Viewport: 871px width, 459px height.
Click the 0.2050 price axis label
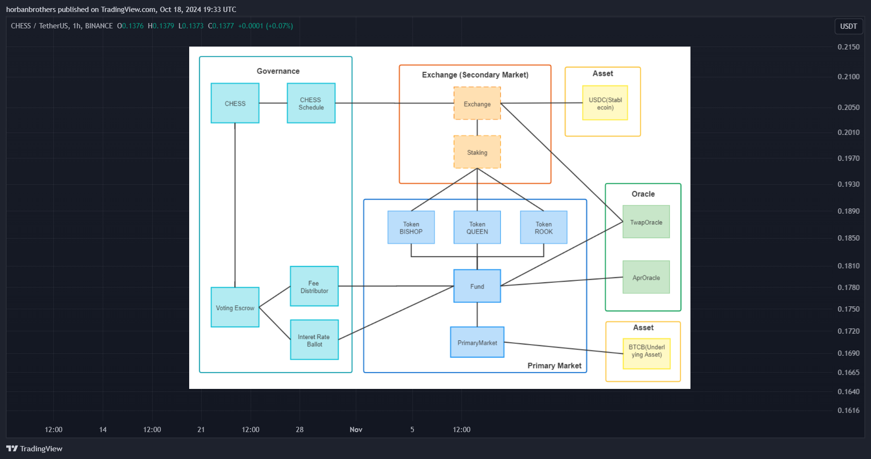coord(848,108)
